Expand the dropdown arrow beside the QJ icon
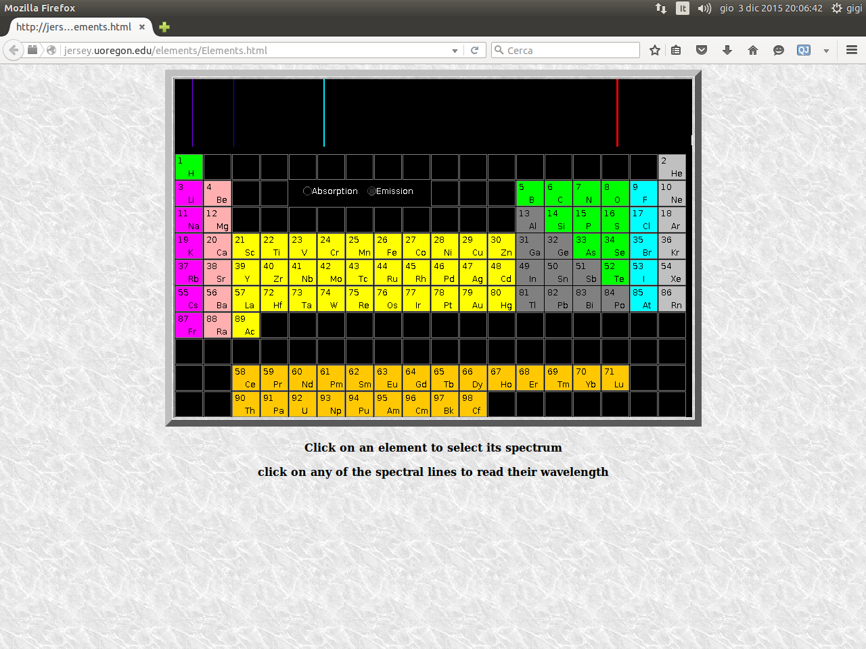 pyautogui.click(x=826, y=51)
